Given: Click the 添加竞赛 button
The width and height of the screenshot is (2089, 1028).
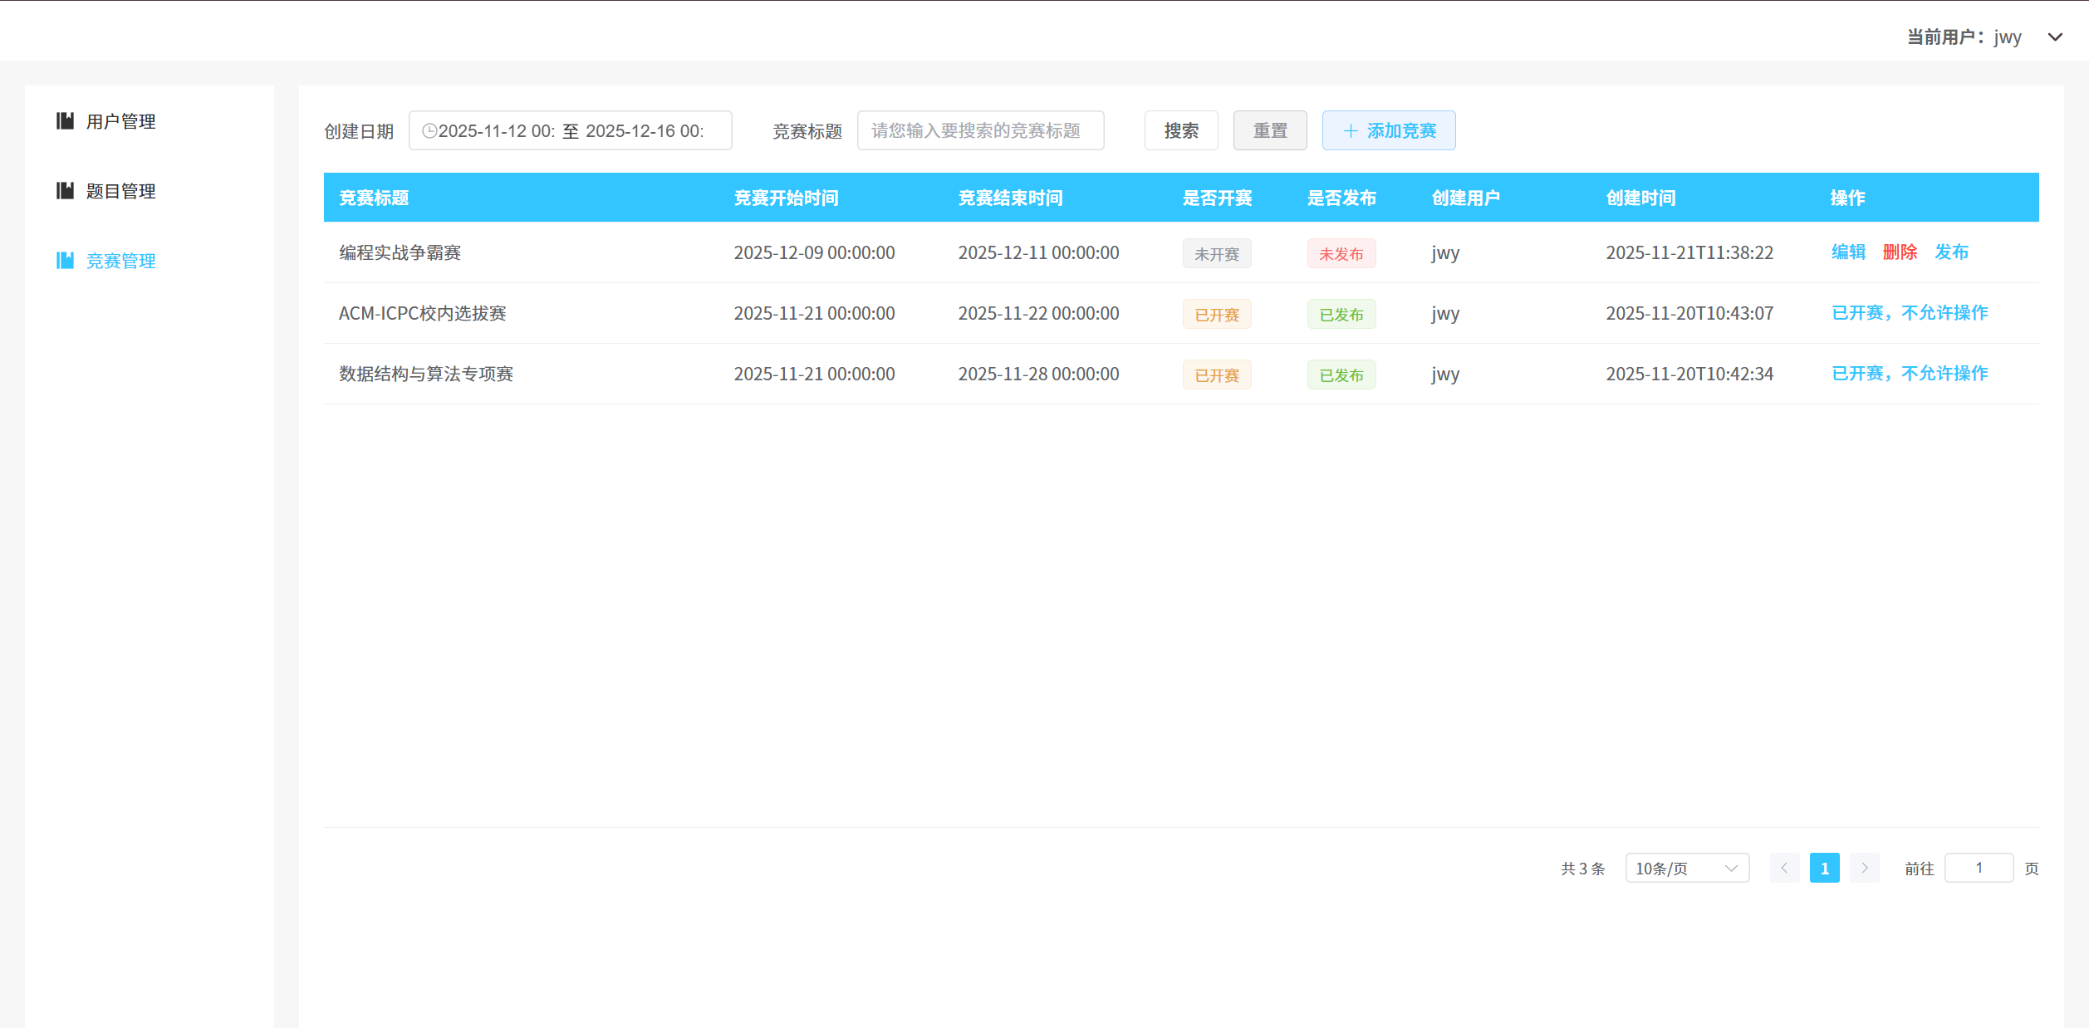Looking at the screenshot, I should (x=1388, y=130).
